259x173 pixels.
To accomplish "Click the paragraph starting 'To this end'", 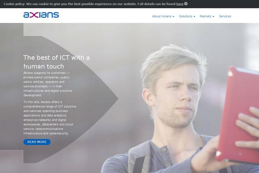I will [x=50, y=118].
